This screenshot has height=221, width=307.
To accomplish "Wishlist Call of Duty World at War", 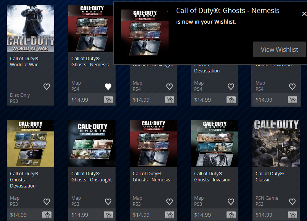I will point(47,86).
